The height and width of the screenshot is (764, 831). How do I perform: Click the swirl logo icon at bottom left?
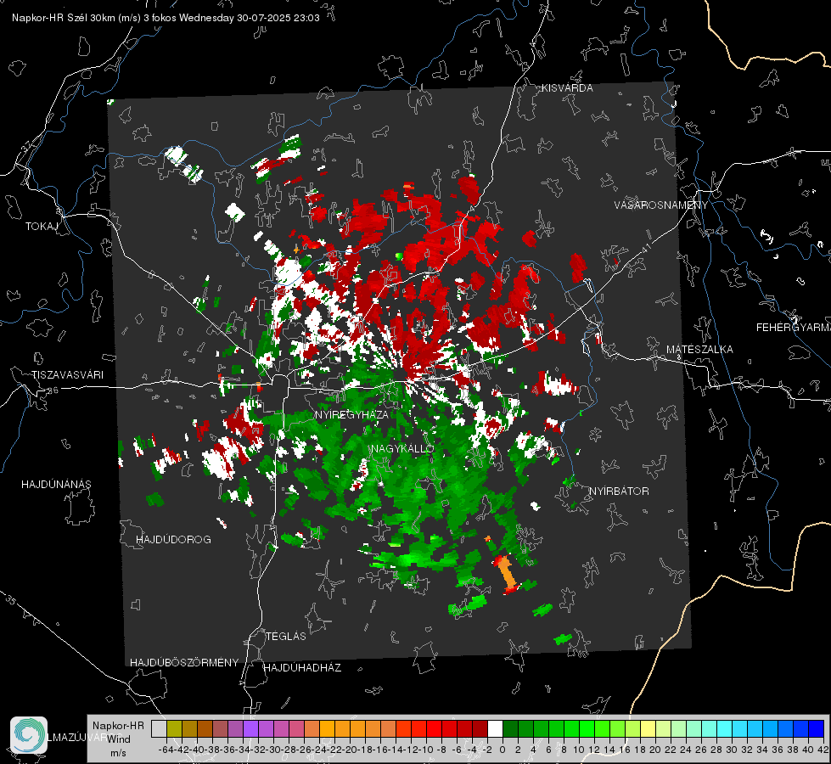tap(29, 735)
